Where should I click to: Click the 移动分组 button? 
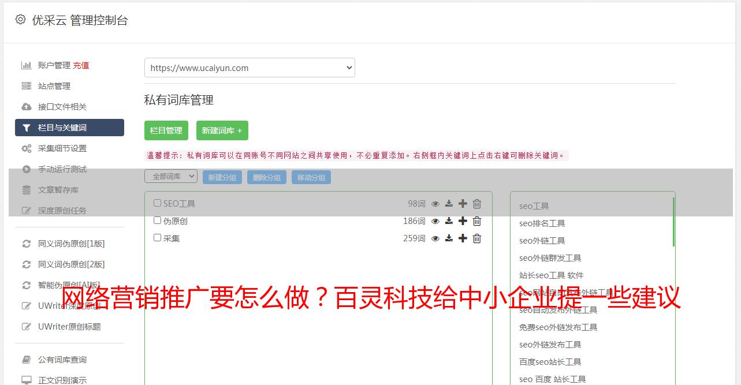(311, 177)
